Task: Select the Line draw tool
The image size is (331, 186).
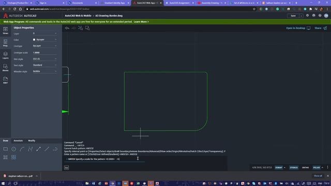Action: pos(38,149)
